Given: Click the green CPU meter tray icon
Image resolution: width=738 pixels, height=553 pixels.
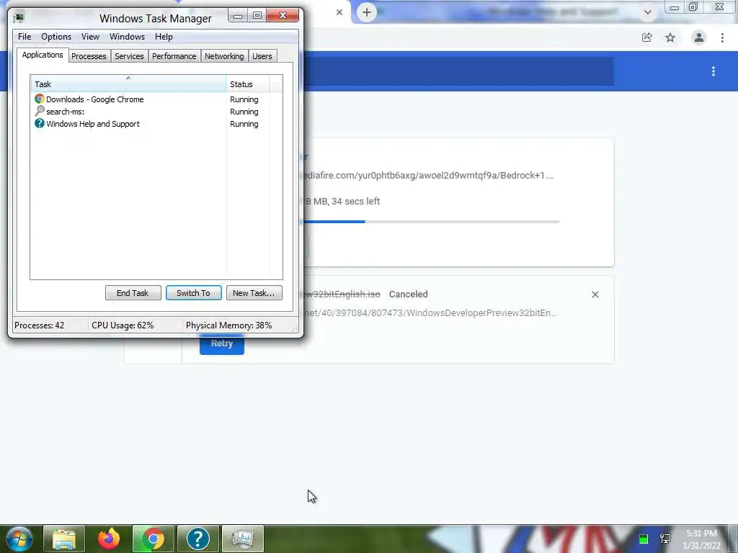Looking at the screenshot, I should (644, 539).
